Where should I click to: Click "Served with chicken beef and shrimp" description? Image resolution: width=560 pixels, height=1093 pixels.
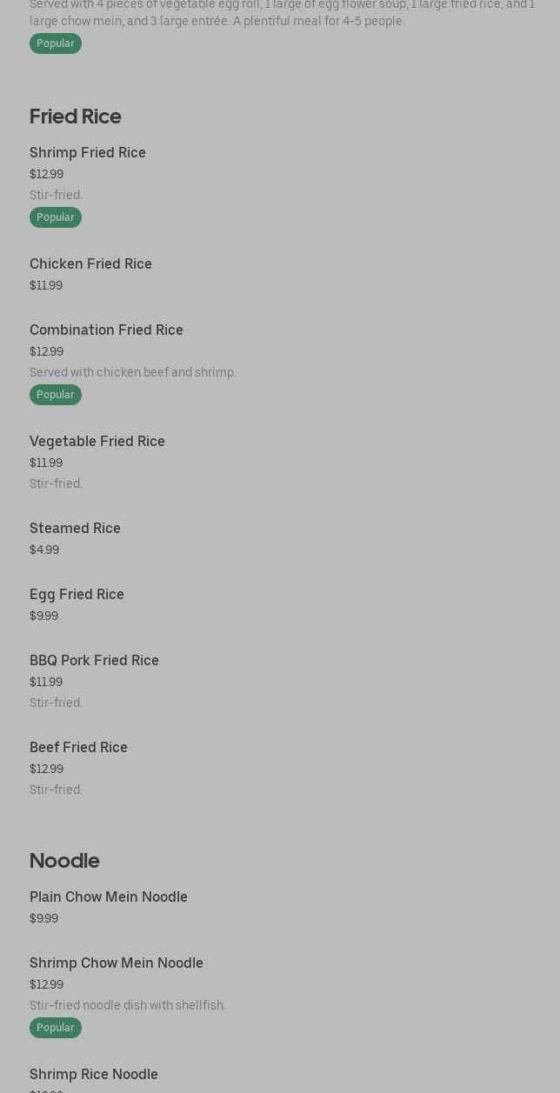tap(133, 372)
